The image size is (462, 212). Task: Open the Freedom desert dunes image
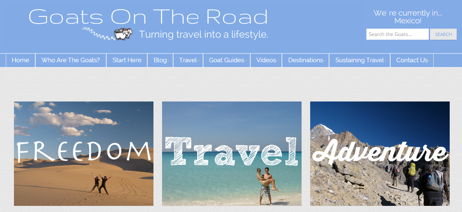point(84,153)
